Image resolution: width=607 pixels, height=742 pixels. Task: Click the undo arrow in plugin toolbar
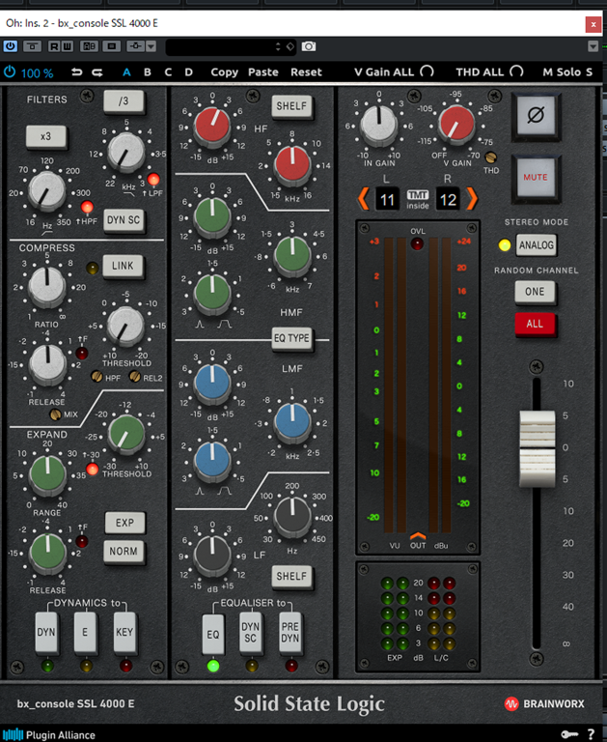[76, 72]
